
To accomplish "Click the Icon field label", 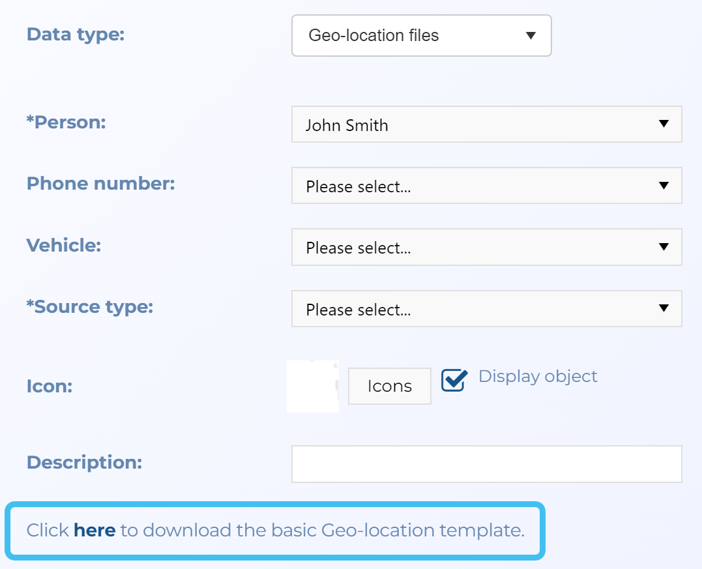I will [x=49, y=387].
